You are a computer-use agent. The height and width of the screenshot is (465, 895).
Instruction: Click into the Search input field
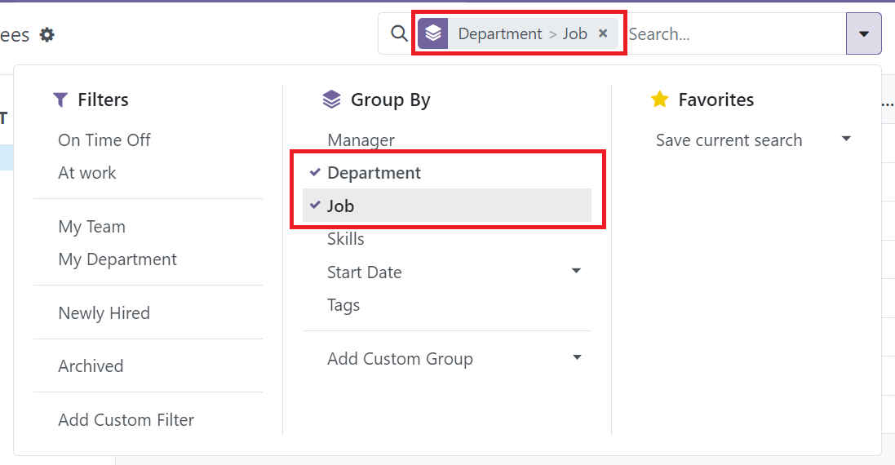click(x=734, y=34)
